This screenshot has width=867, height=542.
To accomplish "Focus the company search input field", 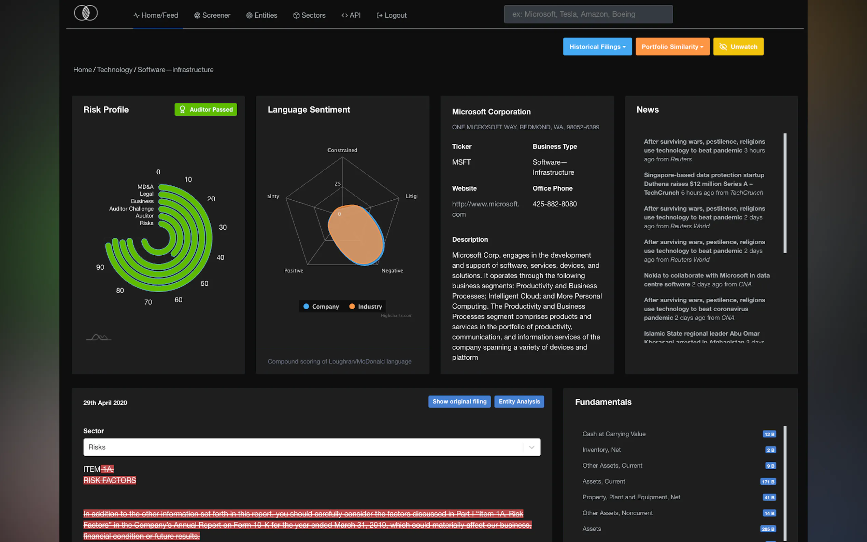I will click(x=588, y=14).
